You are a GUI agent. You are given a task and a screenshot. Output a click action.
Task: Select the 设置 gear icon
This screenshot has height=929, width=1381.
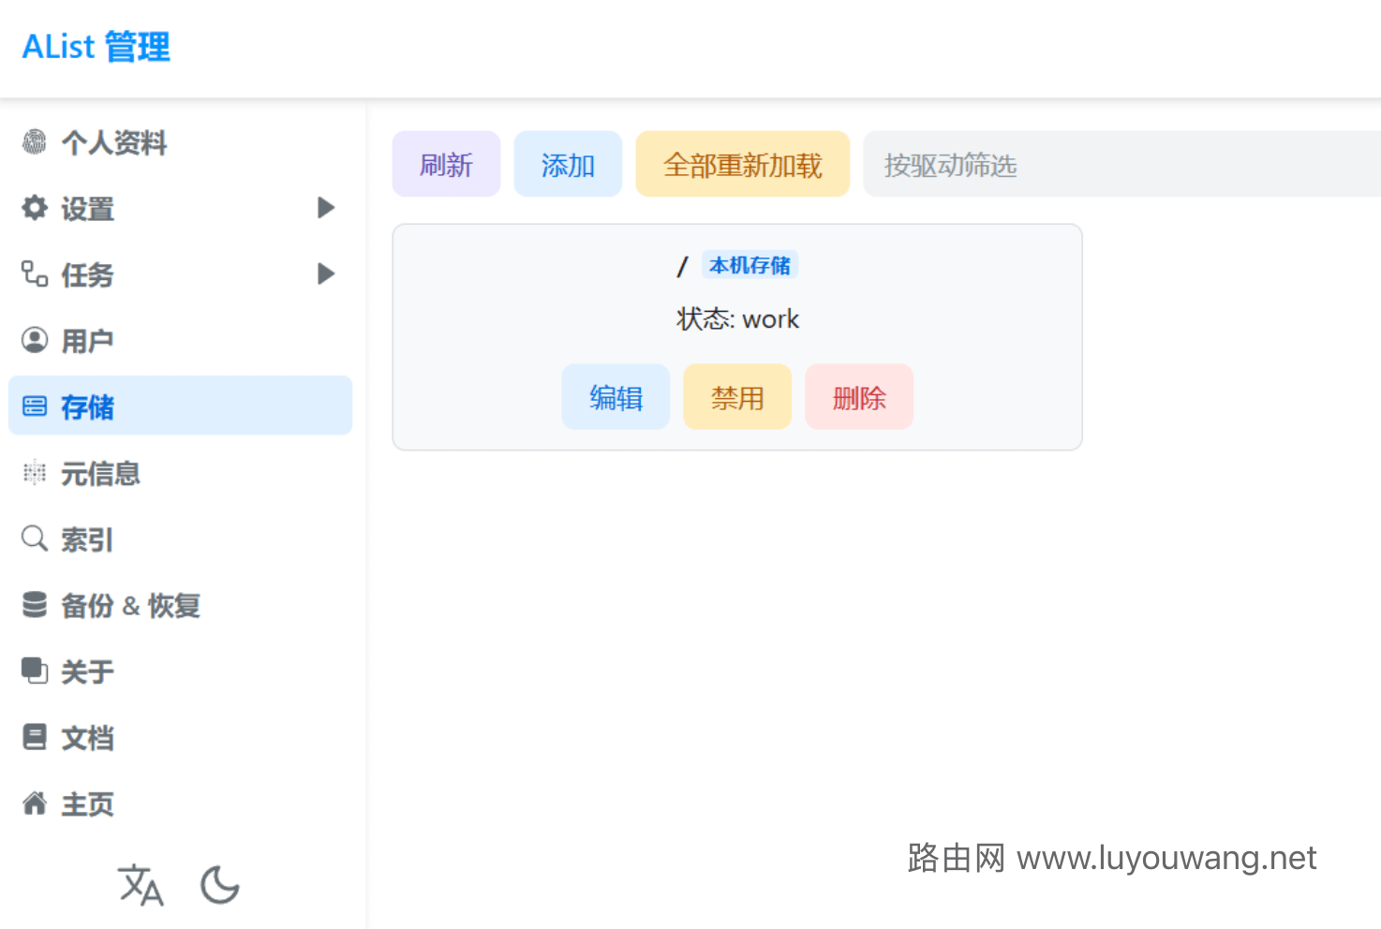(x=35, y=208)
